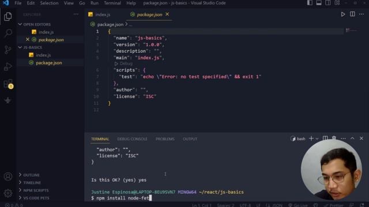Open the File menu

point(18,3)
